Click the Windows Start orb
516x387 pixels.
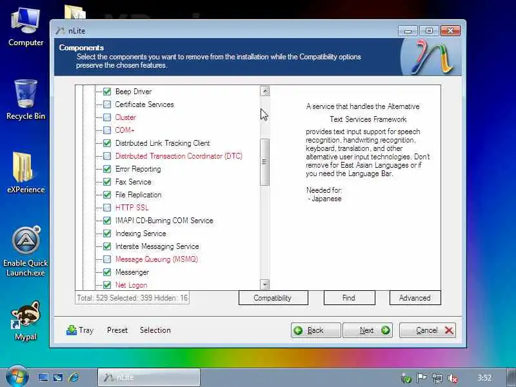(x=17, y=377)
